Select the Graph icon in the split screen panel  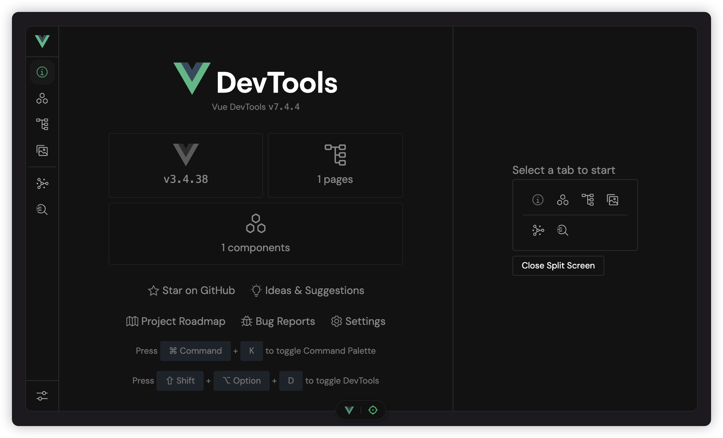click(538, 230)
